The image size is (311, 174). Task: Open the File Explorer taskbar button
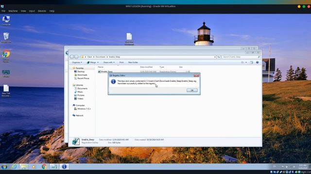pyautogui.click(x=24, y=167)
